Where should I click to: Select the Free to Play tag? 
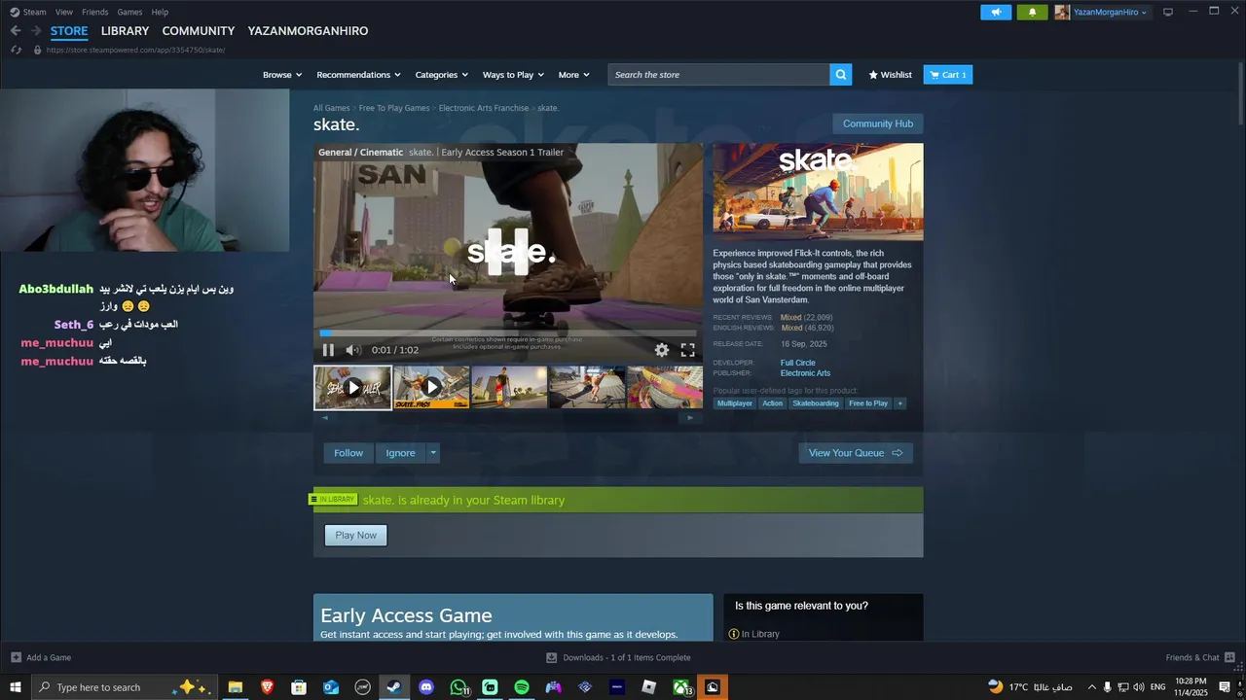click(x=868, y=403)
